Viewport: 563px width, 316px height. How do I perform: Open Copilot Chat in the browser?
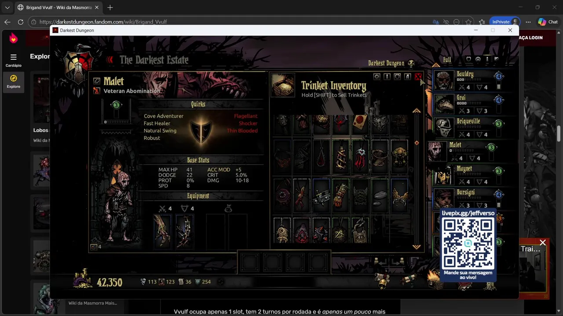pyautogui.click(x=548, y=22)
